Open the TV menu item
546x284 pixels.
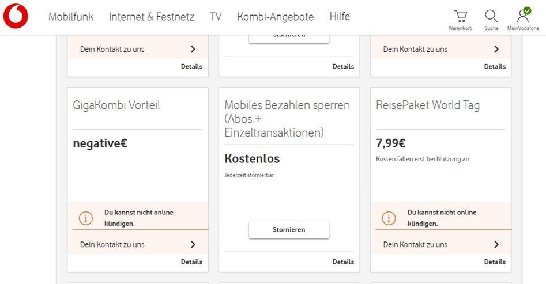point(216,17)
